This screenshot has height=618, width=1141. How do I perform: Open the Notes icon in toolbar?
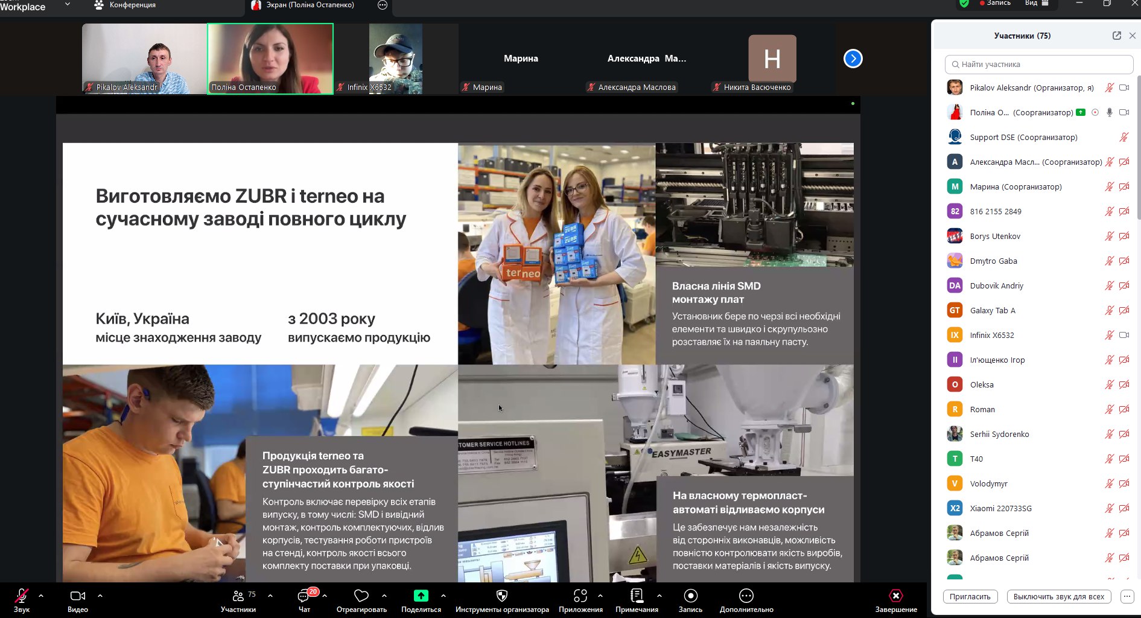coord(636,596)
